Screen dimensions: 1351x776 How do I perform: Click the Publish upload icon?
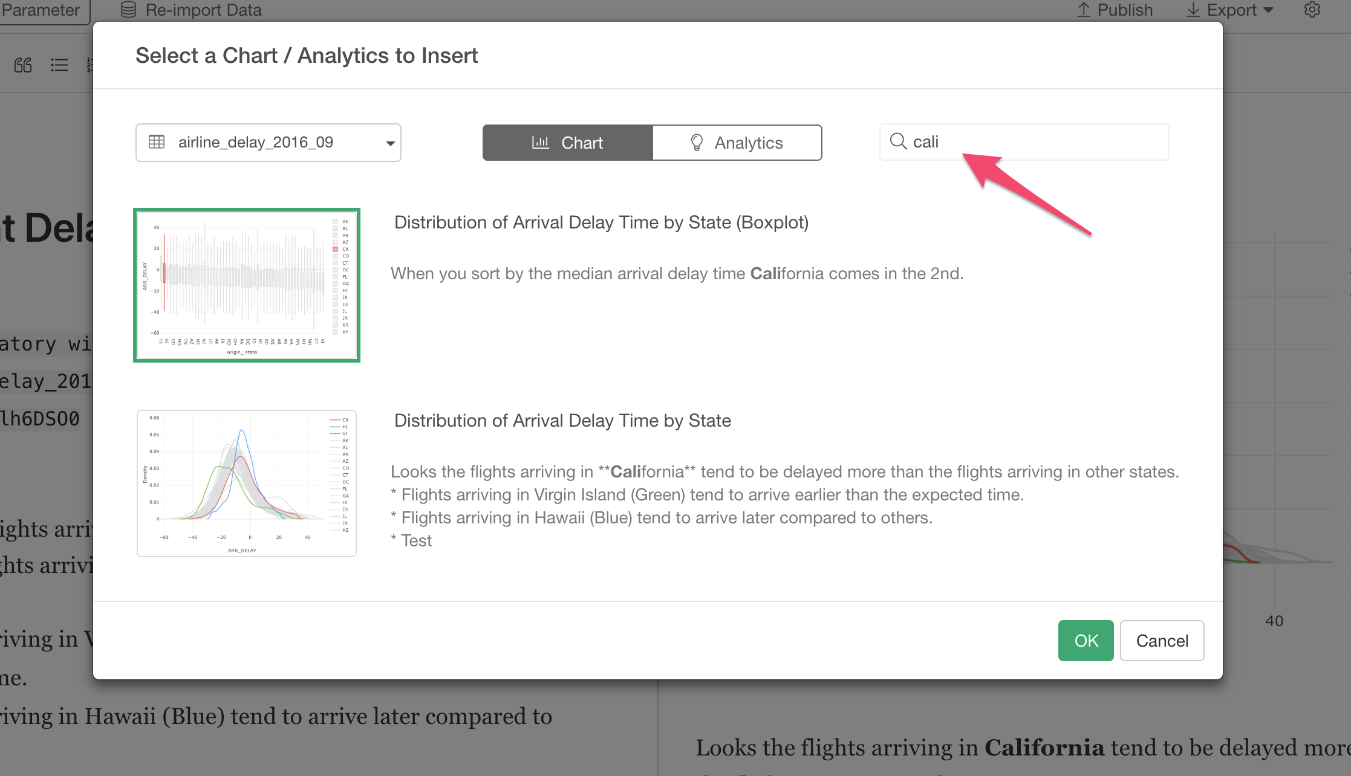(x=1083, y=10)
